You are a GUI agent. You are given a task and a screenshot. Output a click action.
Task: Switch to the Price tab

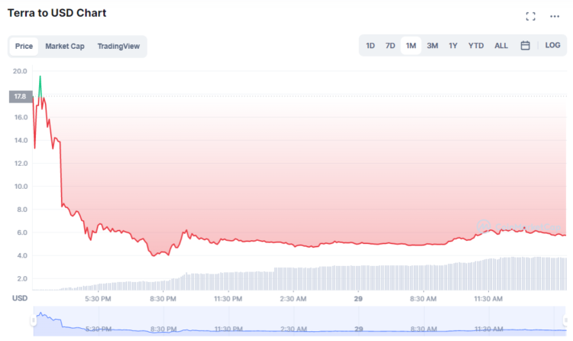click(24, 47)
